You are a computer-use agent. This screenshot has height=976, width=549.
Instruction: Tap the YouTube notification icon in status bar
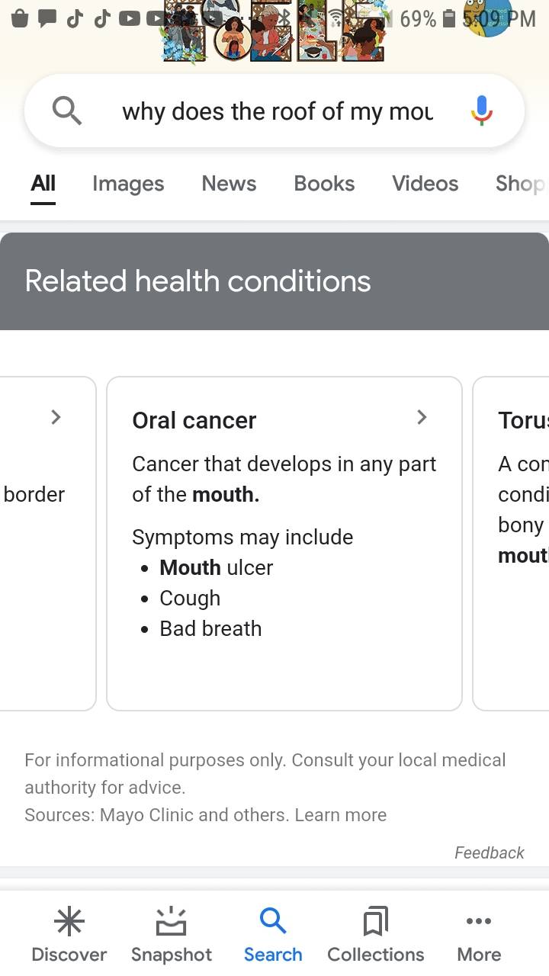pos(130,19)
